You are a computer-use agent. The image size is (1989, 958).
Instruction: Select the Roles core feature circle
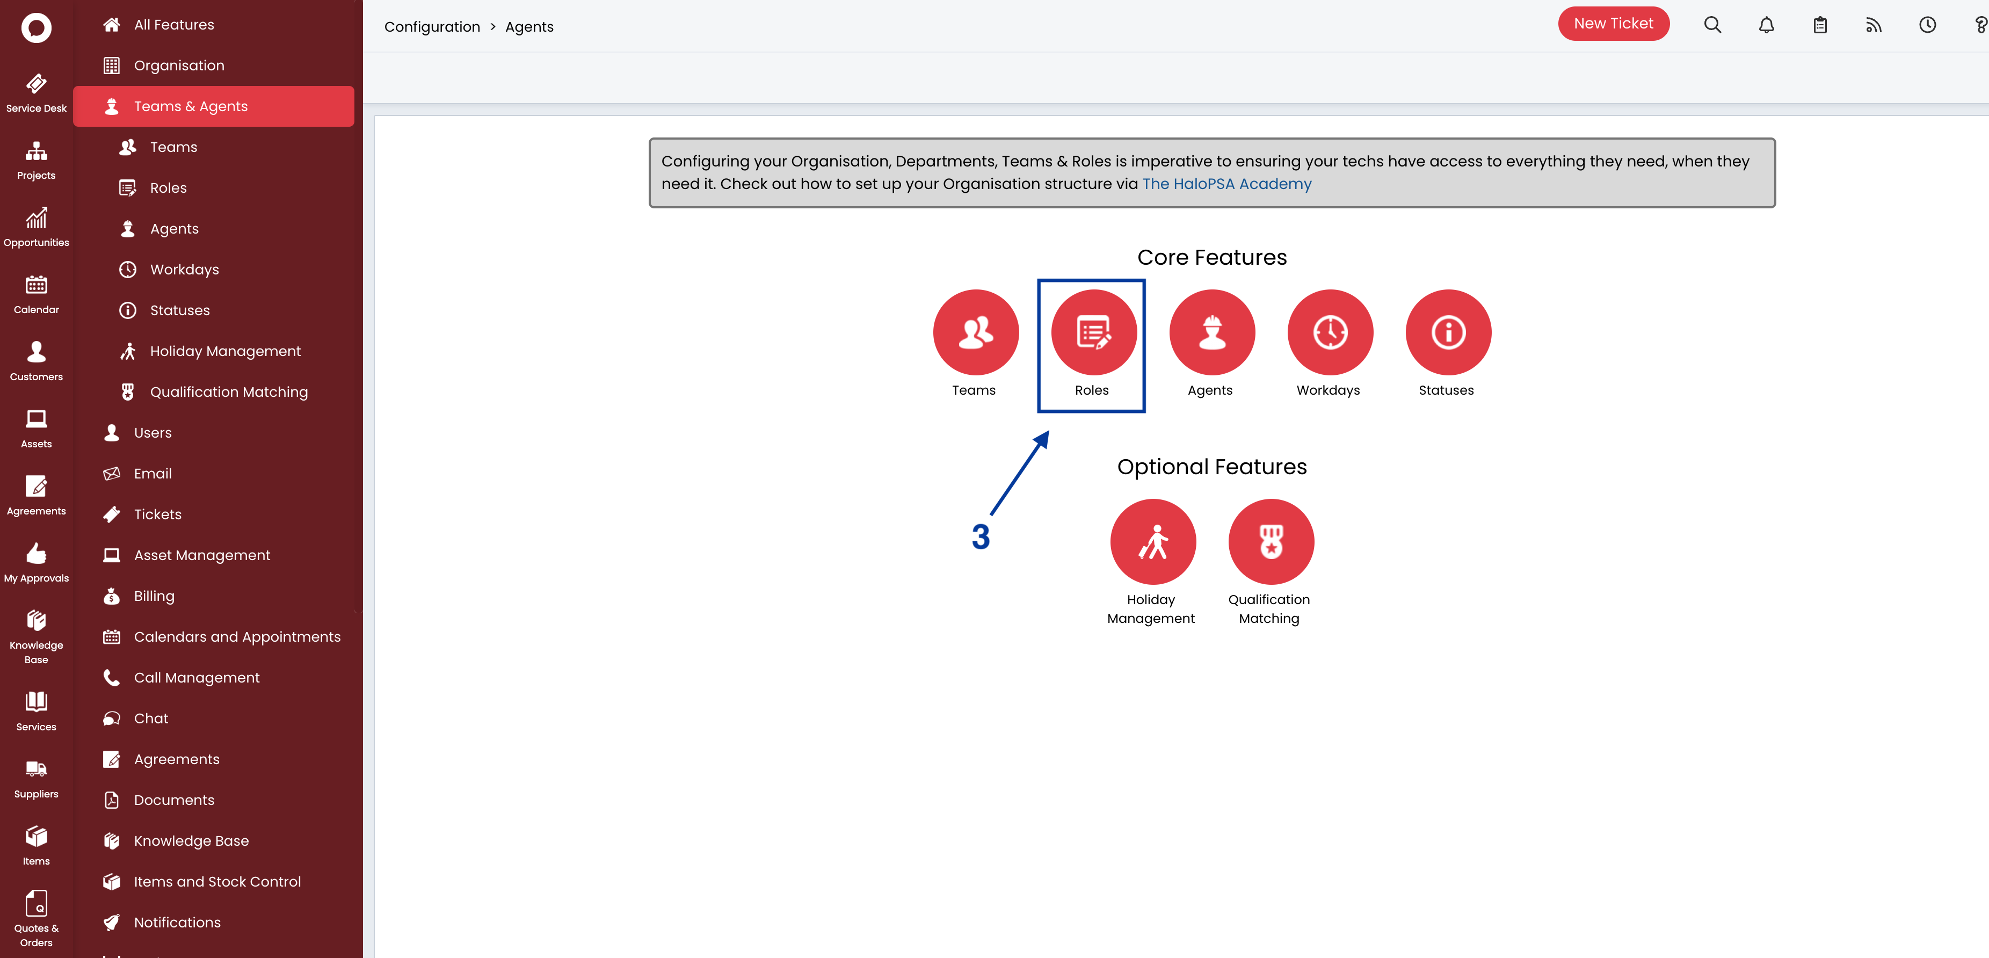point(1091,333)
